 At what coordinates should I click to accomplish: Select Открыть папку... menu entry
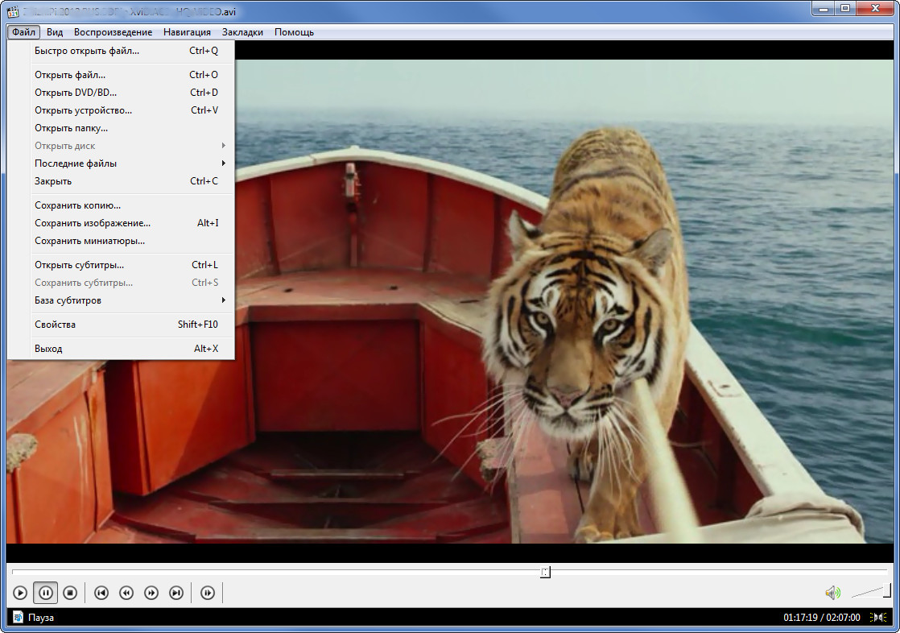(121, 128)
